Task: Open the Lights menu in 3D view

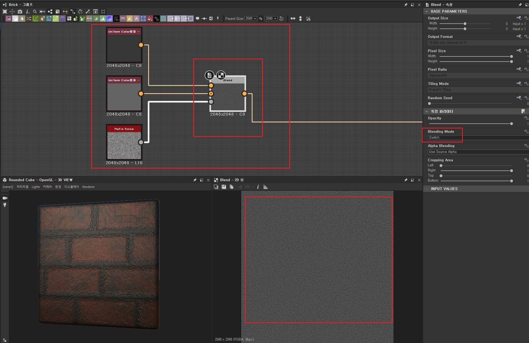Action: coord(36,187)
